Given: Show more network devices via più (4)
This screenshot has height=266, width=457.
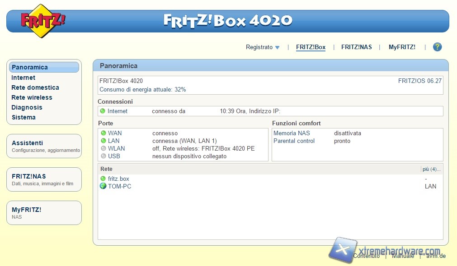Looking at the screenshot, I should click(431, 169).
